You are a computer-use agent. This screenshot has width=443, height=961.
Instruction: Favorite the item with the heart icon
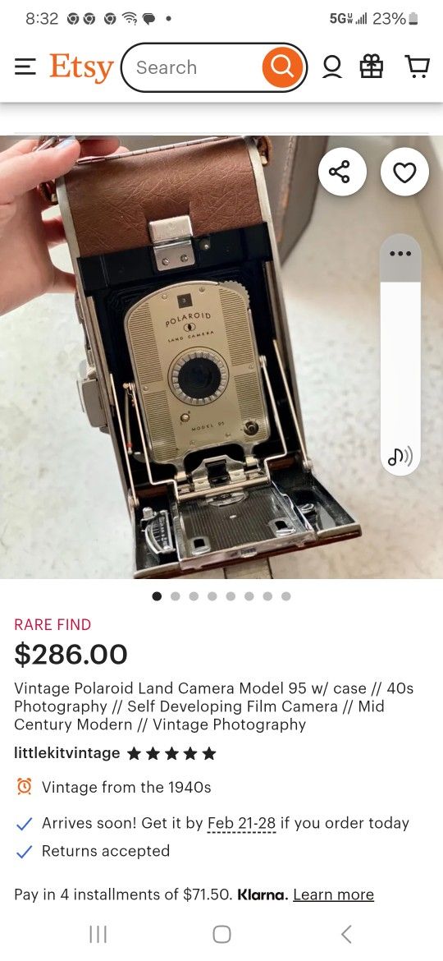pos(404,172)
